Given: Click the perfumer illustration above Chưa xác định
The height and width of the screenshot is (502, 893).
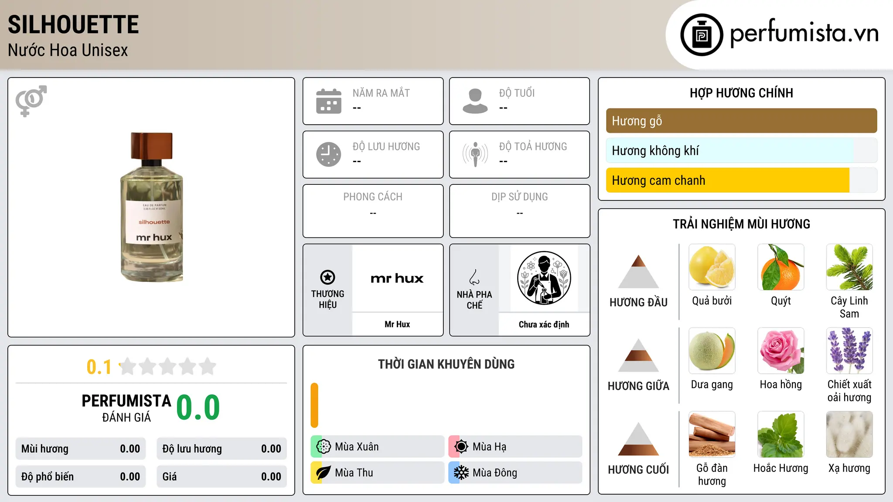Looking at the screenshot, I should tap(544, 278).
